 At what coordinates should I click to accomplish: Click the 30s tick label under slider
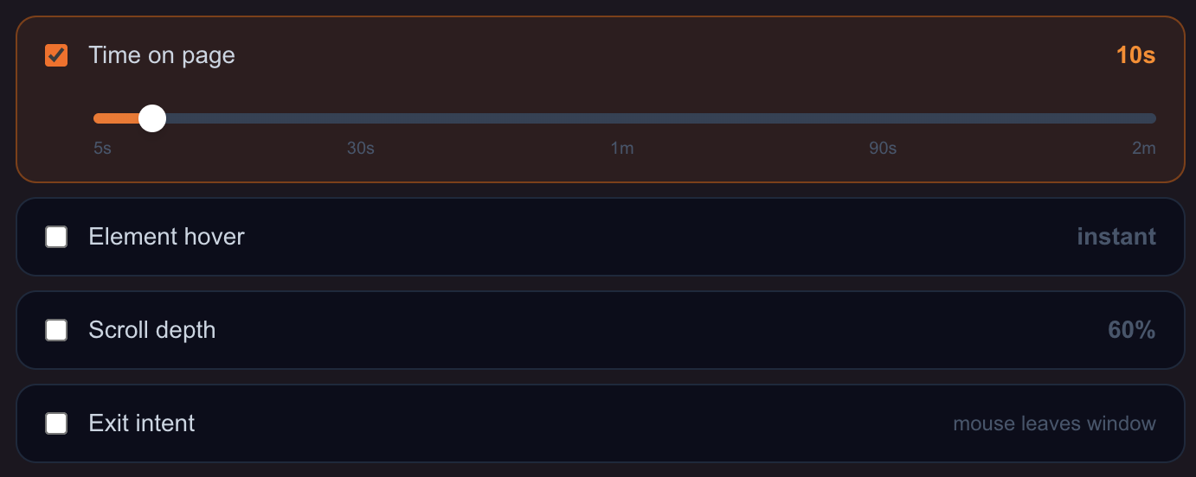click(361, 149)
